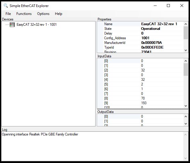Maximize the Simple EtherCAT Explorer window

168,6
